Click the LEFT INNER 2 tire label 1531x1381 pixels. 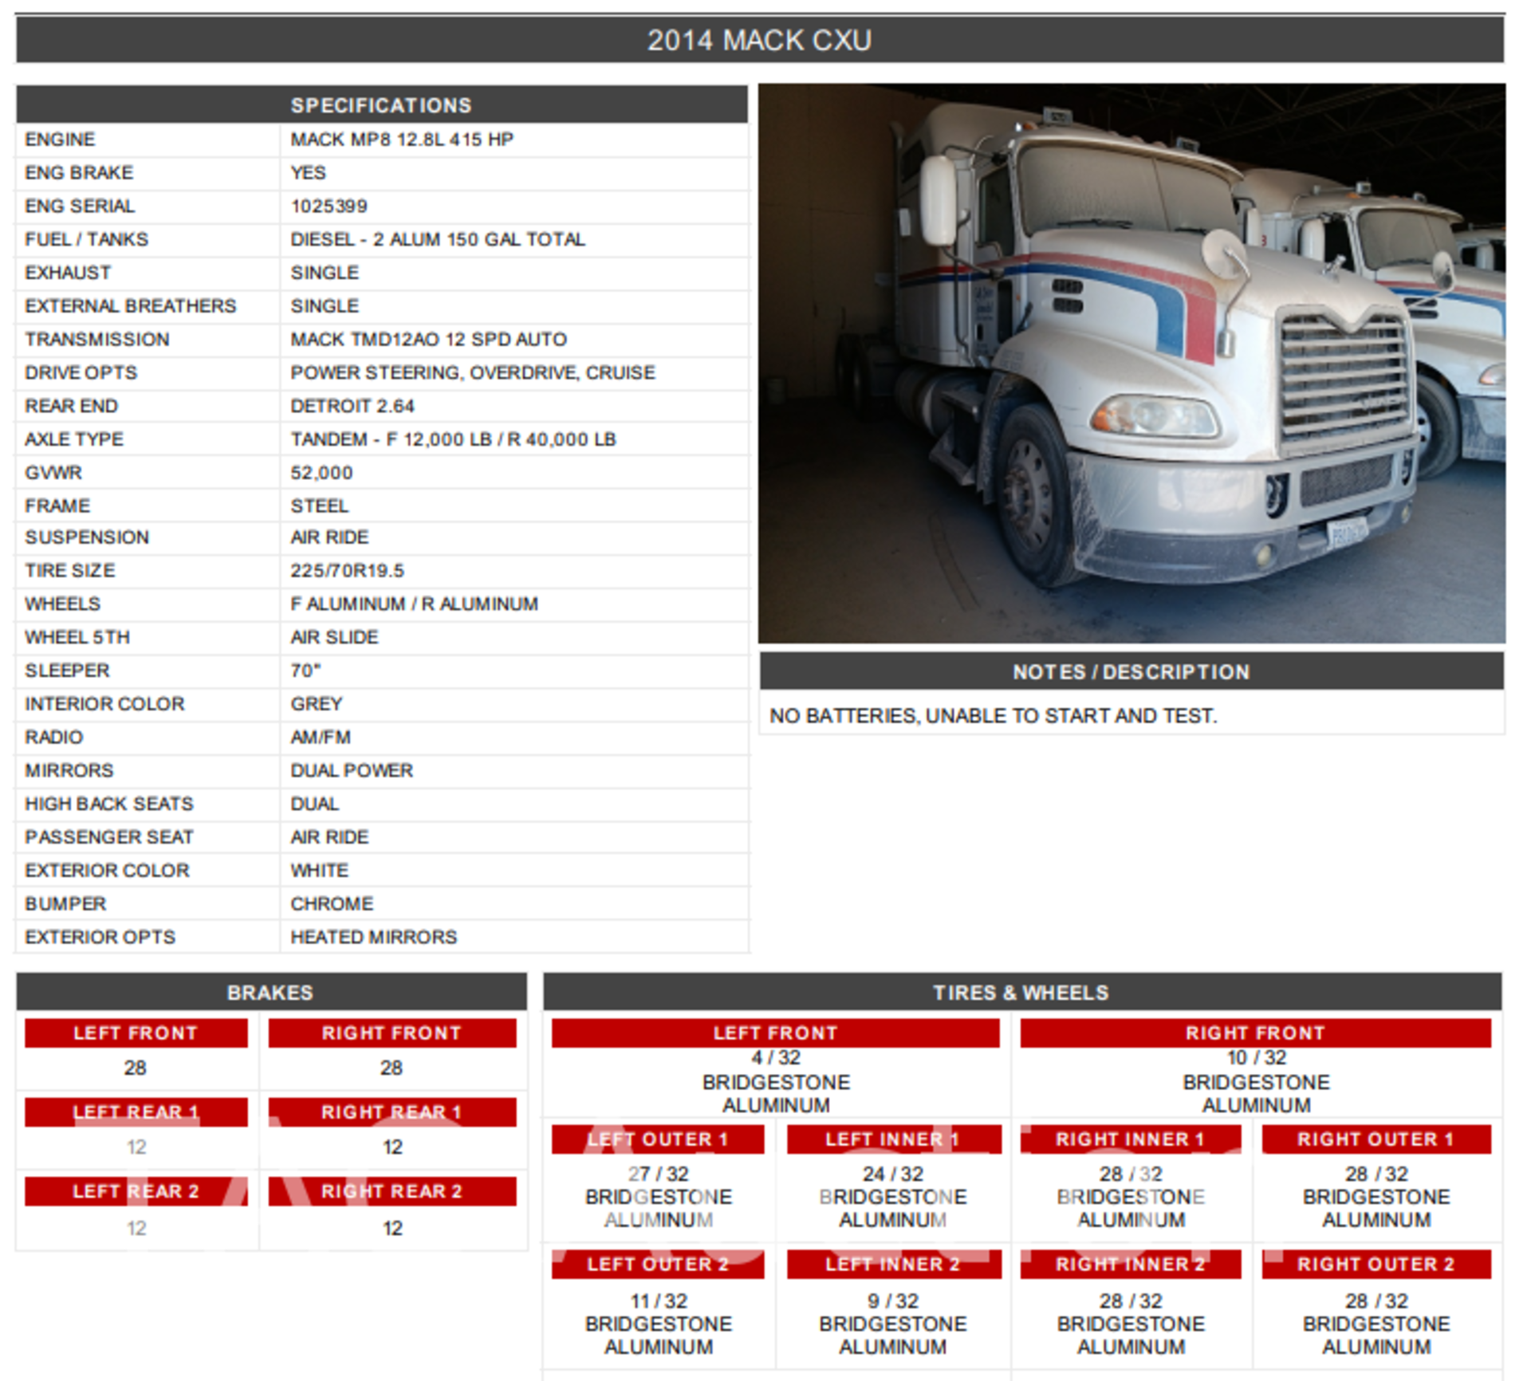(x=893, y=1265)
